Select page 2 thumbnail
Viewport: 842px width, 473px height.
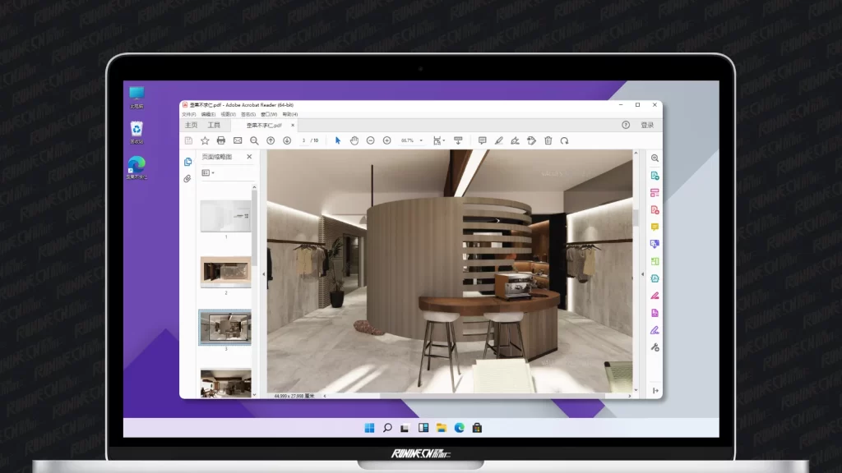tap(225, 272)
